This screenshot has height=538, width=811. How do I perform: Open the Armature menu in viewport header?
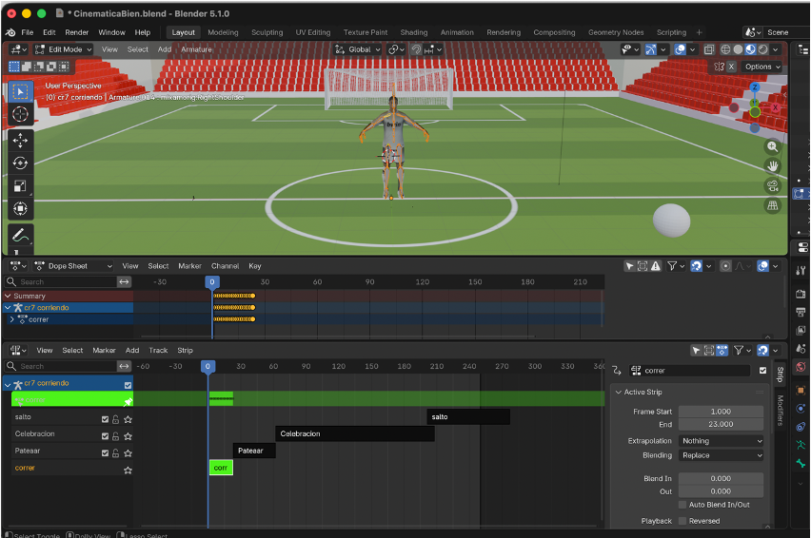click(x=197, y=49)
